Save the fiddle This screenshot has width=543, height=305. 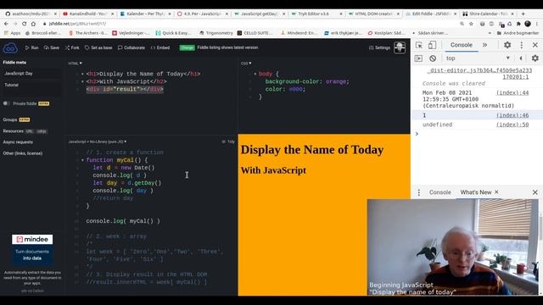52,47
